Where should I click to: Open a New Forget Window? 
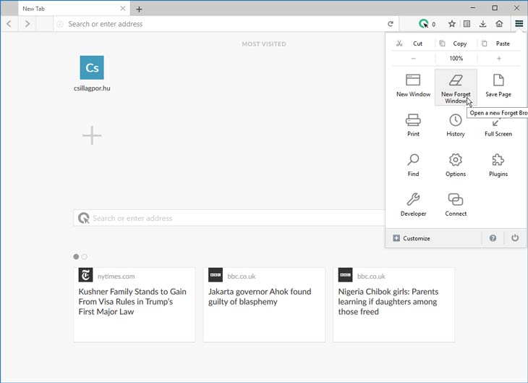coord(456,88)
